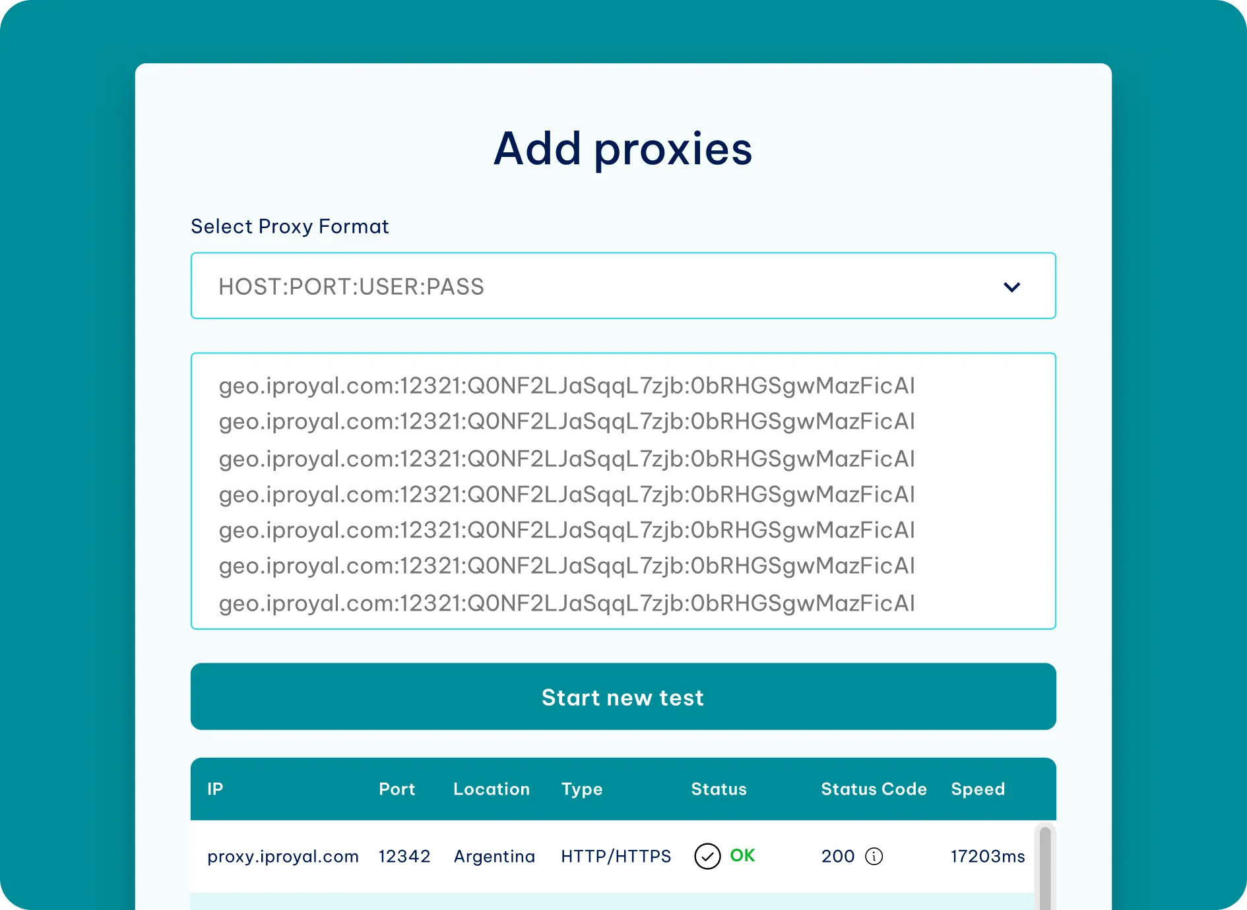
Task: Click the Port column header
Action: point(397,789)
